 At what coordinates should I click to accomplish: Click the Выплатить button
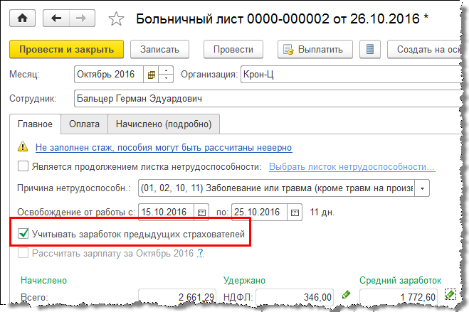[315, 49]
